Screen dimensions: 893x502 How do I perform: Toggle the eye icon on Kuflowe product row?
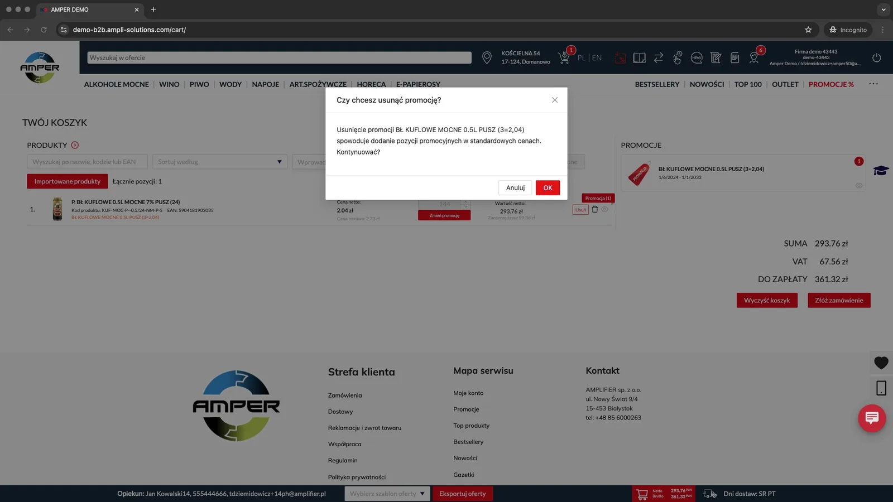point(604,209)
